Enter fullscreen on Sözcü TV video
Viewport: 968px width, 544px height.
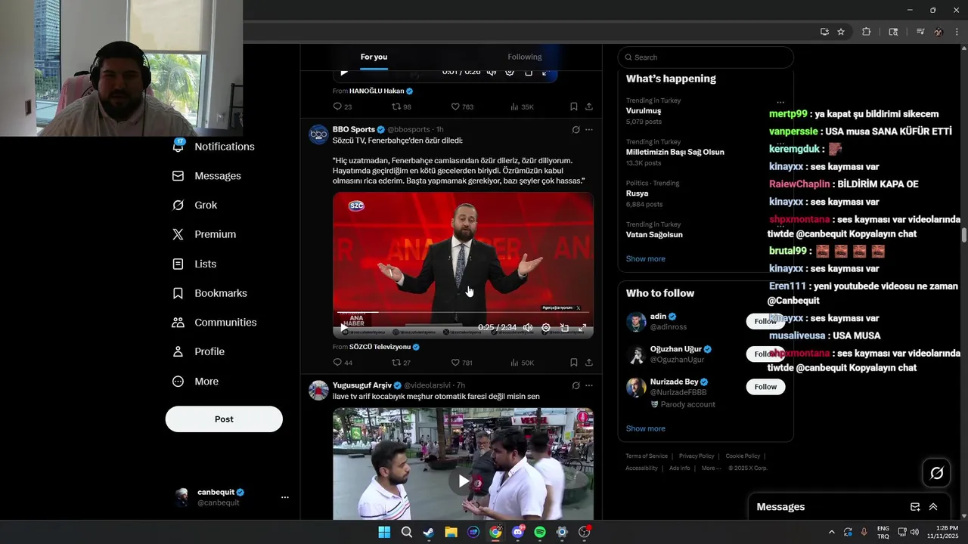[x=582, y=328]
